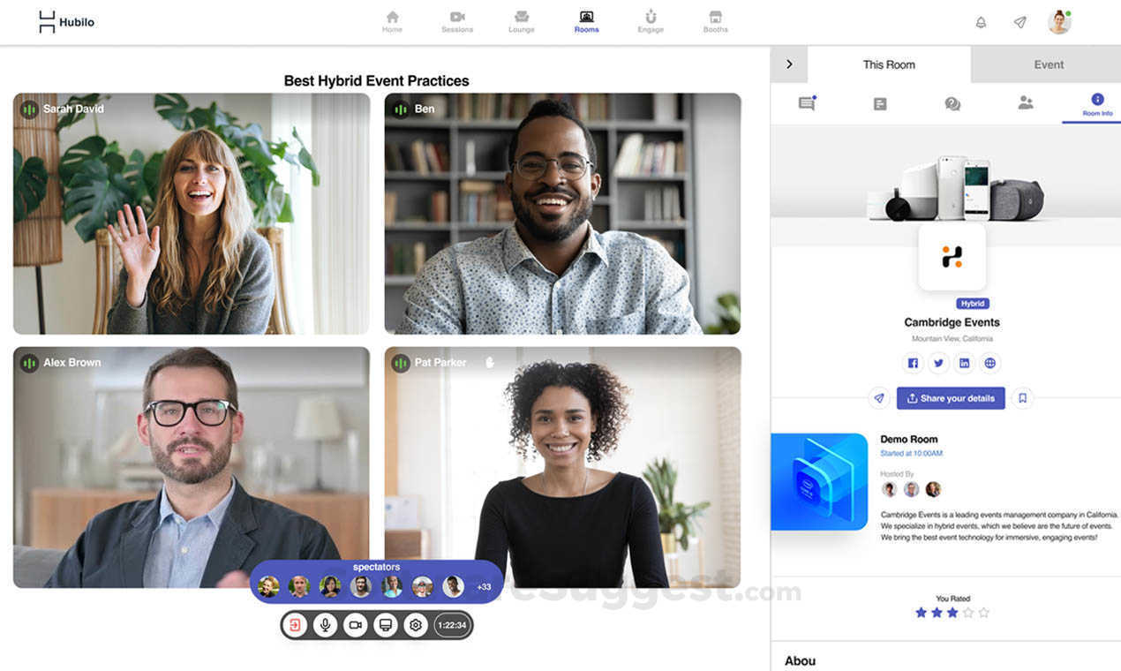
Task: Open the Lounge navigation item
Action: tap(522, 22)
